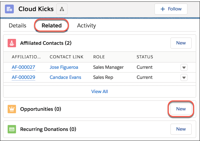
Task: Click the Affiliated Contacts pink icon
Action: click(12, 43)
